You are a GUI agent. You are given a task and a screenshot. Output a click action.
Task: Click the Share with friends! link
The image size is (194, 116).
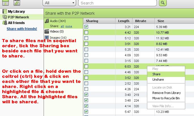22,29
